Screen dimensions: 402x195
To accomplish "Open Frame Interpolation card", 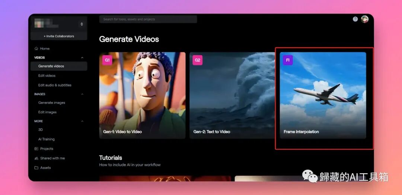I will [x=323, y=95].
